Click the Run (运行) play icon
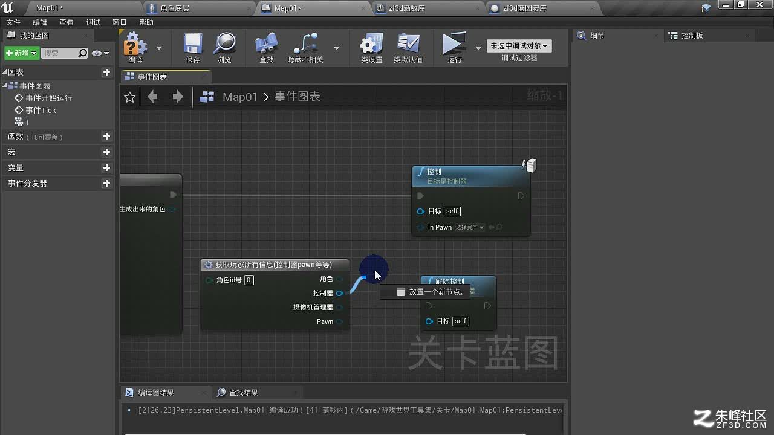This screenshot has width=774, height=435. coord(454,48)
